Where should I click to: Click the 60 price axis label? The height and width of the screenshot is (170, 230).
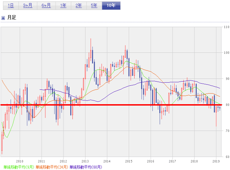[x=227, y=157]
